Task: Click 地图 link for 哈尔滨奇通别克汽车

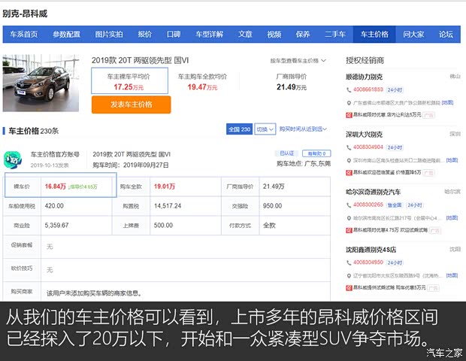Action: [452, 218]
